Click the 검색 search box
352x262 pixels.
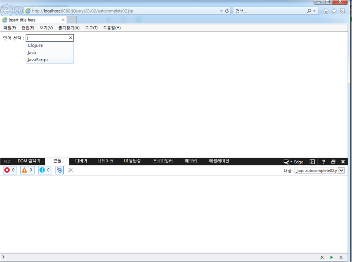[x=269, y=11]
